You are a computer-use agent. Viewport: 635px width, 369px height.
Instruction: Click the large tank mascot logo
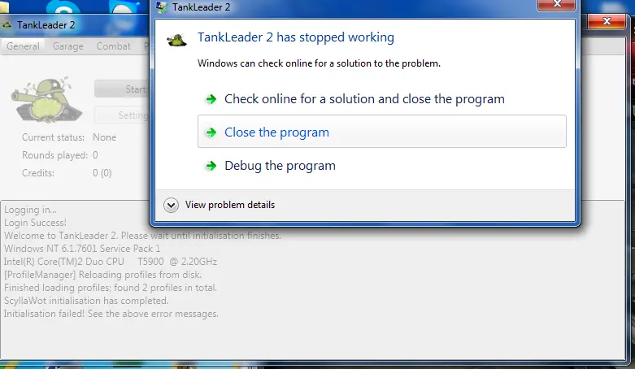pyautogui.click(x=46, y=100)
